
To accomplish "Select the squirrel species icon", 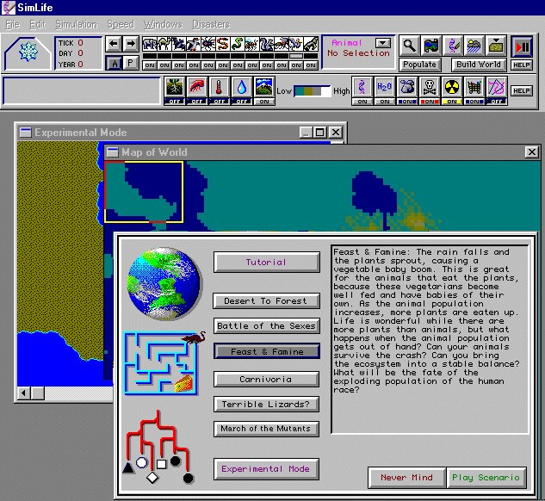I will [267, 44].
